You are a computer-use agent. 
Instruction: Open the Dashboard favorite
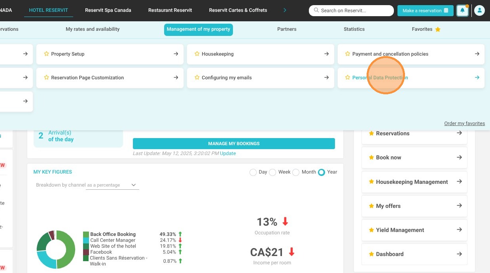[x=414, y=254]
